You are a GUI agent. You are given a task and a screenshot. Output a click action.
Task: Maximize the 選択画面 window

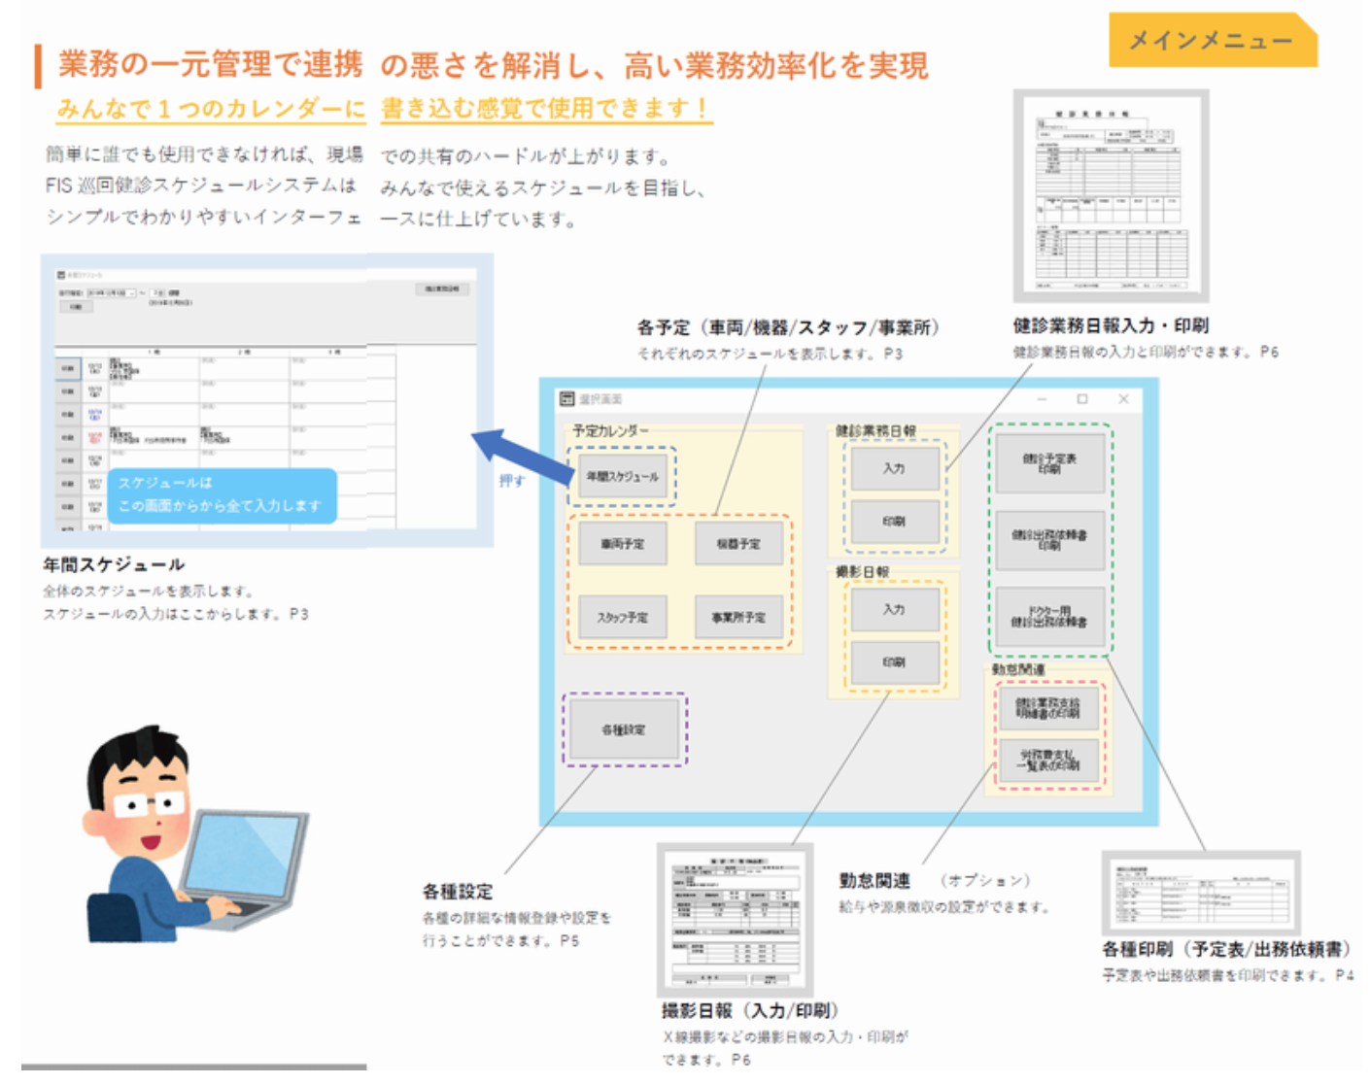point(1082,399)
